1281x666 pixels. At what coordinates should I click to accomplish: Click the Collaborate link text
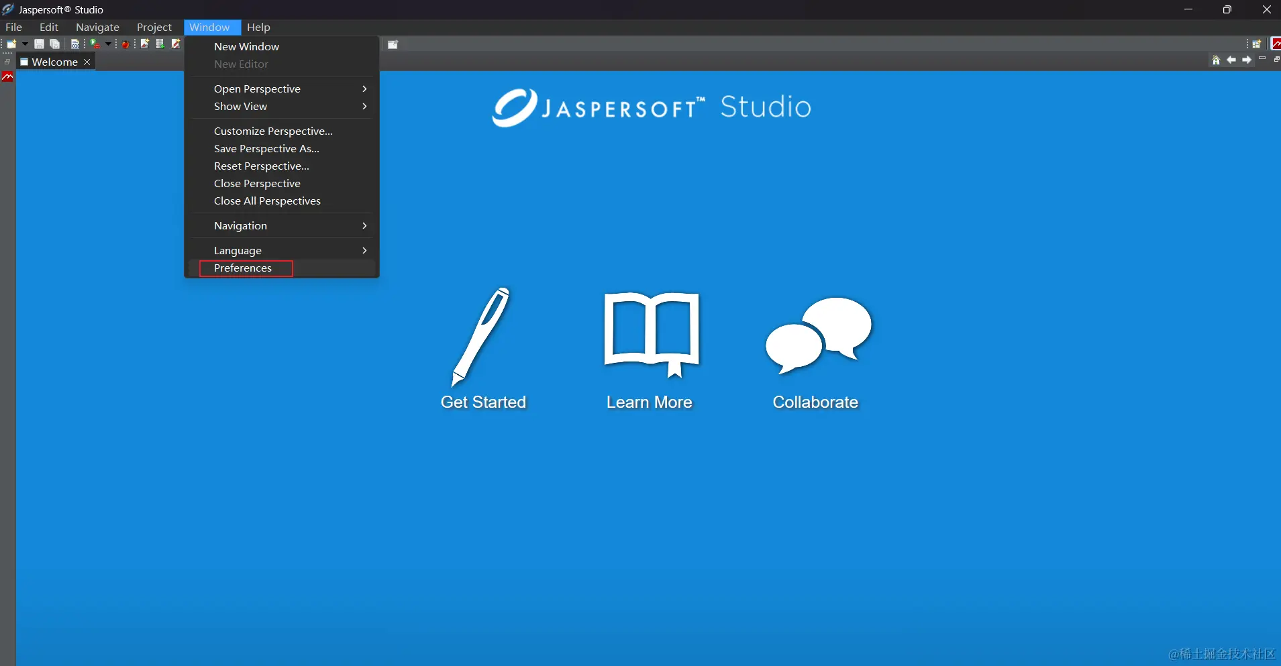pyautogui.click(x=815, y=402)
